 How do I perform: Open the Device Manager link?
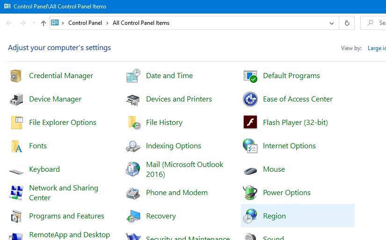coord(55,99)
